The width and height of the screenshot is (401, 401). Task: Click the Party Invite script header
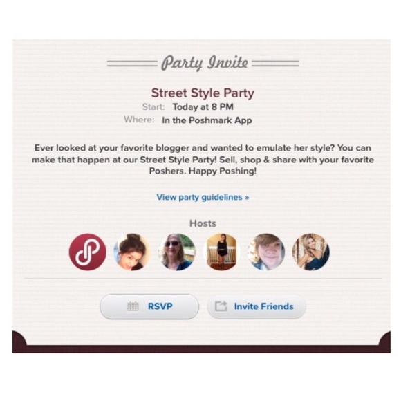pos(205,63)
